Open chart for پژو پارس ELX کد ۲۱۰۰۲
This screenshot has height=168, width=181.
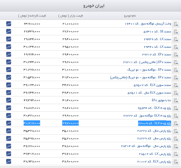point(9,161)
